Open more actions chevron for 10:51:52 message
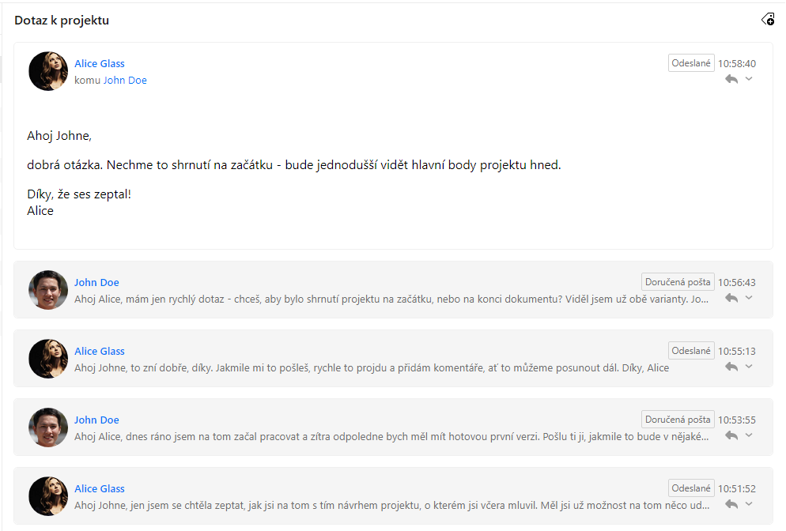The image size is (786, 531). point(749,503)
